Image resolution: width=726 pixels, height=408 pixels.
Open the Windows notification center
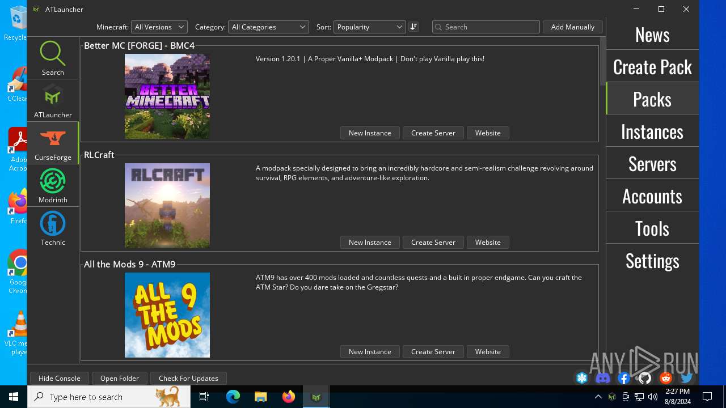[x=707, y=397]
